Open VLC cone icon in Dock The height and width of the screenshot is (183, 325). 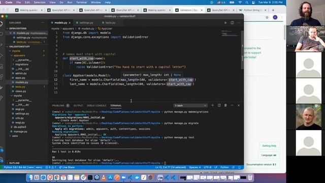click(104, 177)
